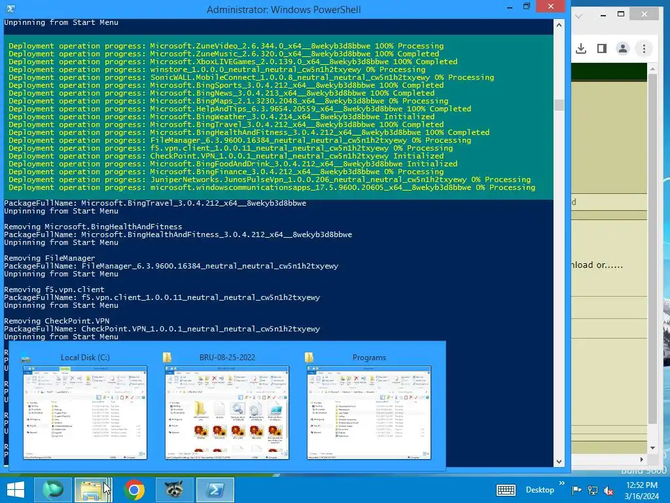The width and height of the screenshot is (670, 503).
Task: Click 'Removing Microsoft.BingHealthAndFitness' line
Action: pos(93,227)
